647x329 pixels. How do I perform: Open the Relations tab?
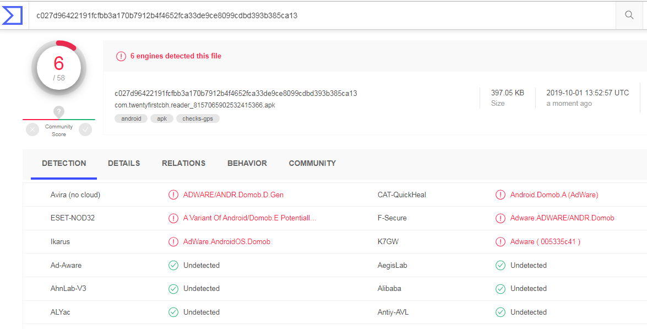pyautogui.click(x=183, y=163)
